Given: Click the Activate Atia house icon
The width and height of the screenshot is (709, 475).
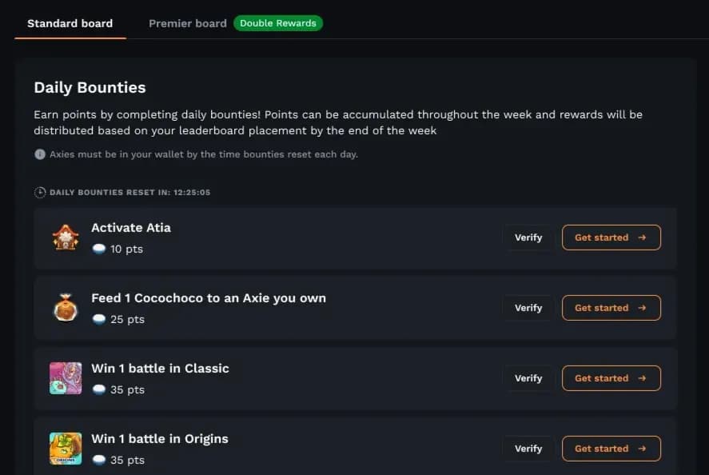Looking at the screenshot, I should (x=66, y=237).
